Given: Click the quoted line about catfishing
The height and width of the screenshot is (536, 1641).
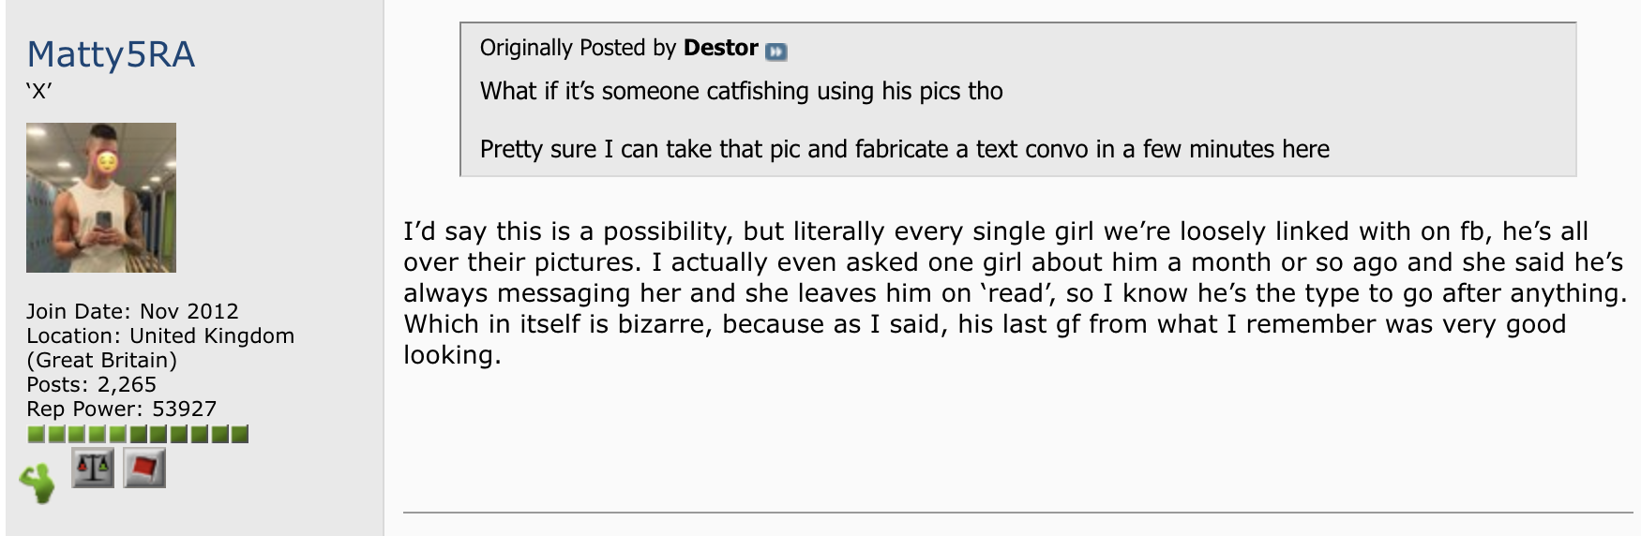Looking at the screenshot, I should click(741, 91).
